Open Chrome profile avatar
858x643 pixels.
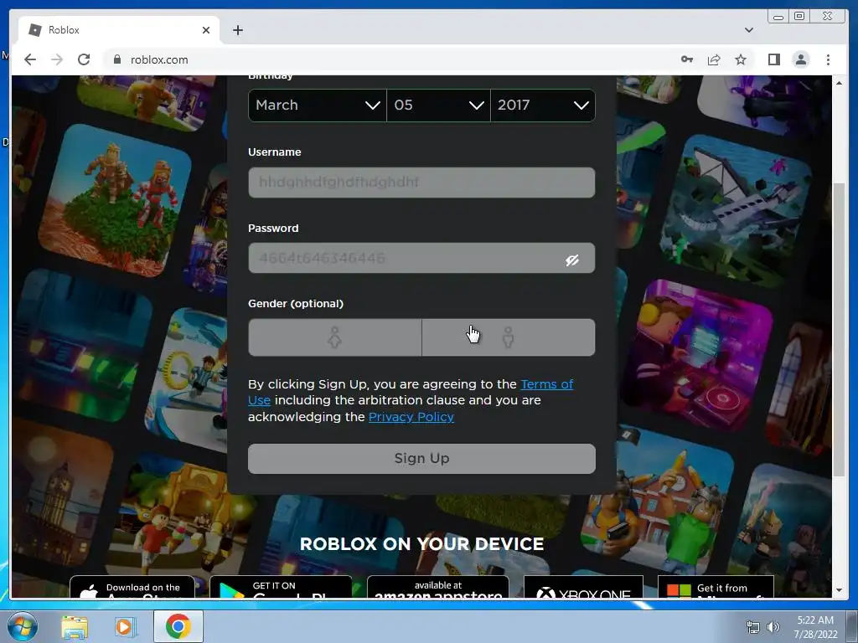tap(800, 59)
